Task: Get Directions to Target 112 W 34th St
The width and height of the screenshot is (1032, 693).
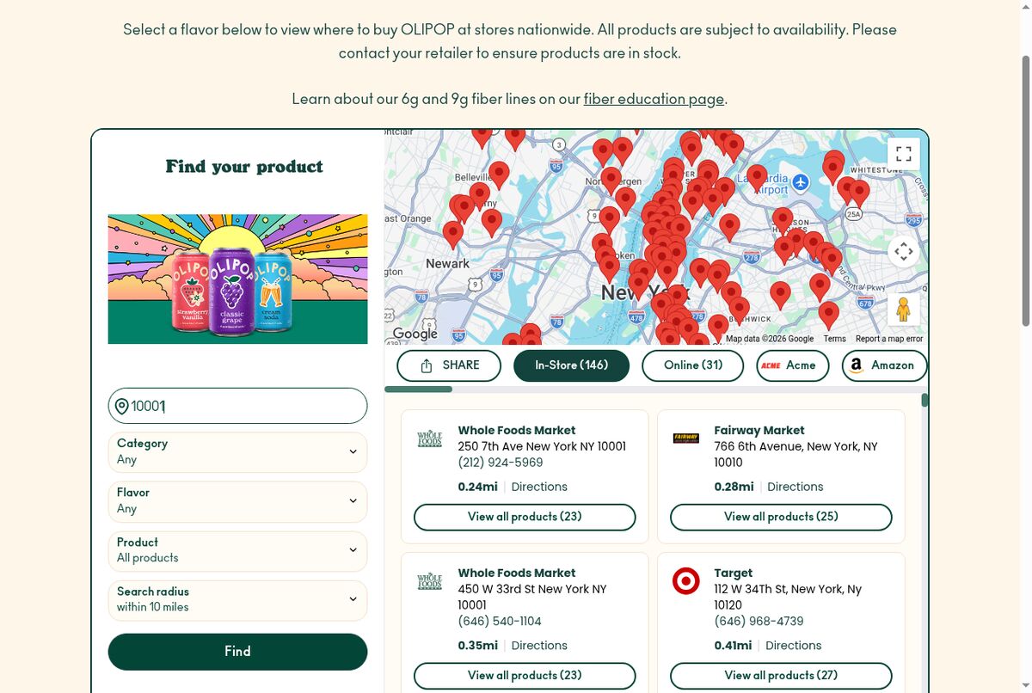Action: 794,646
